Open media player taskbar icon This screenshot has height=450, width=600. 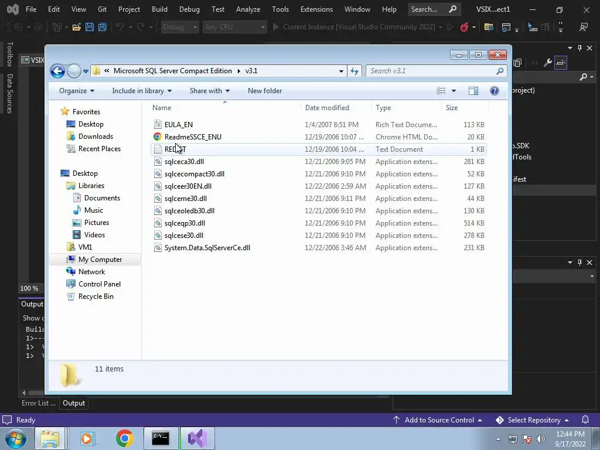pyautogui.click(x=87, y=438)
